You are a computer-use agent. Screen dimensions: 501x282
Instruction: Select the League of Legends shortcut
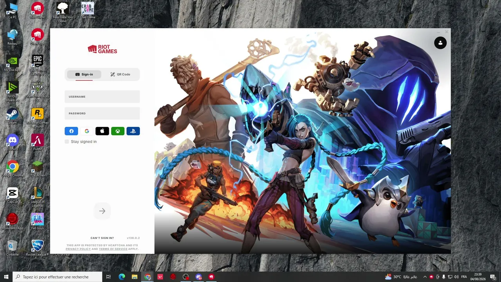point(38,197)
